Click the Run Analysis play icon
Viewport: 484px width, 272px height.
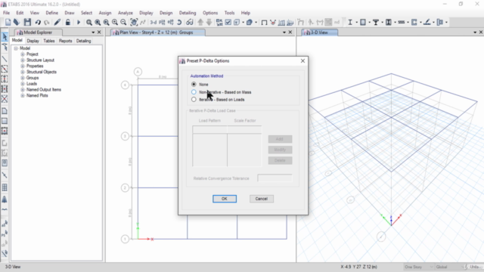(x=79, y=22)
